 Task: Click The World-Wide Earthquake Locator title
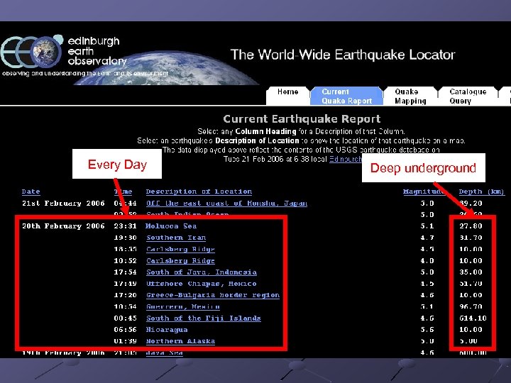pos(343,55)
